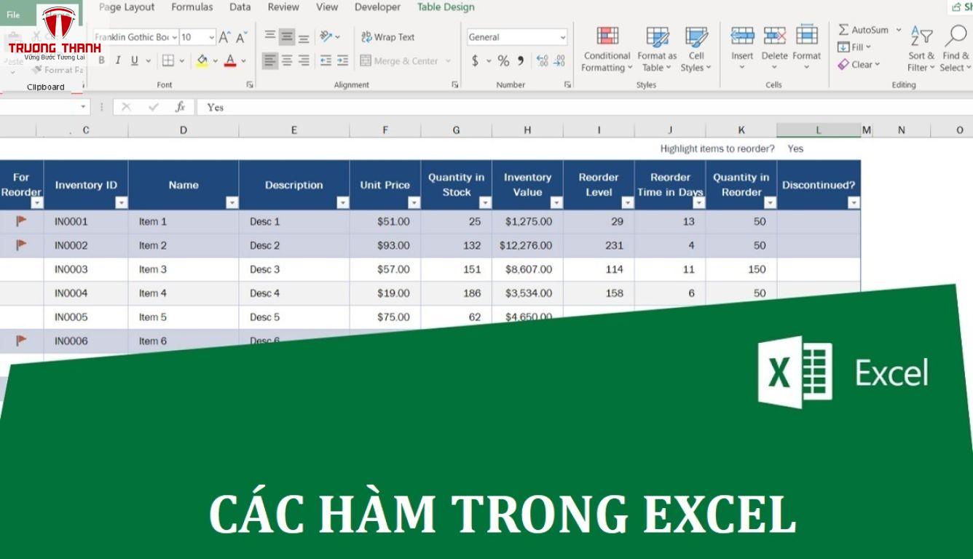This screenshot has width=973, height=559.
Task: Open the Table Design tab
Action: (446, 7)
